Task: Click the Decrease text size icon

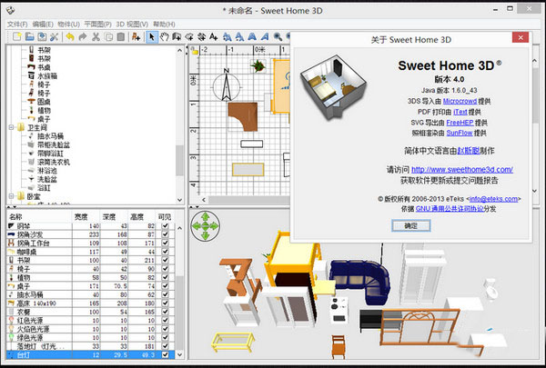Action: pyautogui.click(x=239, y=36)
